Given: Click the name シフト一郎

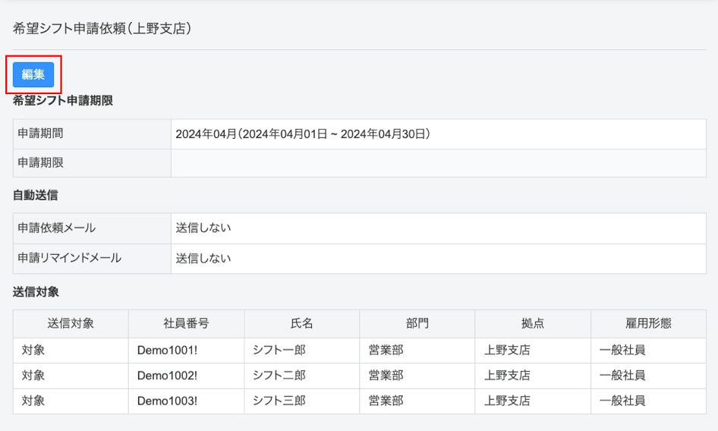Looking at the screenshot, I should [279, 351].
